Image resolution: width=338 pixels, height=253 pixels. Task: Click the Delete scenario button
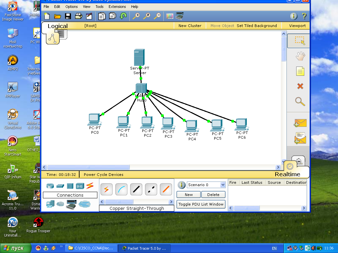[213, 194]
